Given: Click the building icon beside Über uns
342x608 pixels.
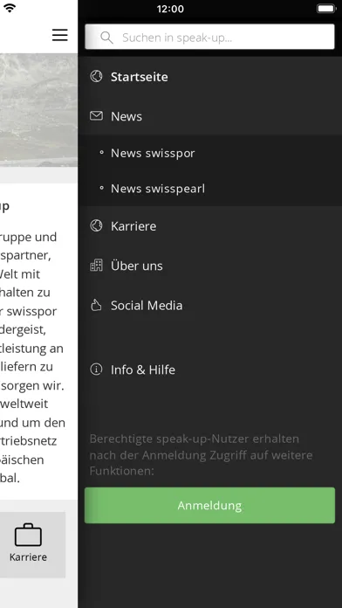Looking at the screenshot, I should [96, 266].
